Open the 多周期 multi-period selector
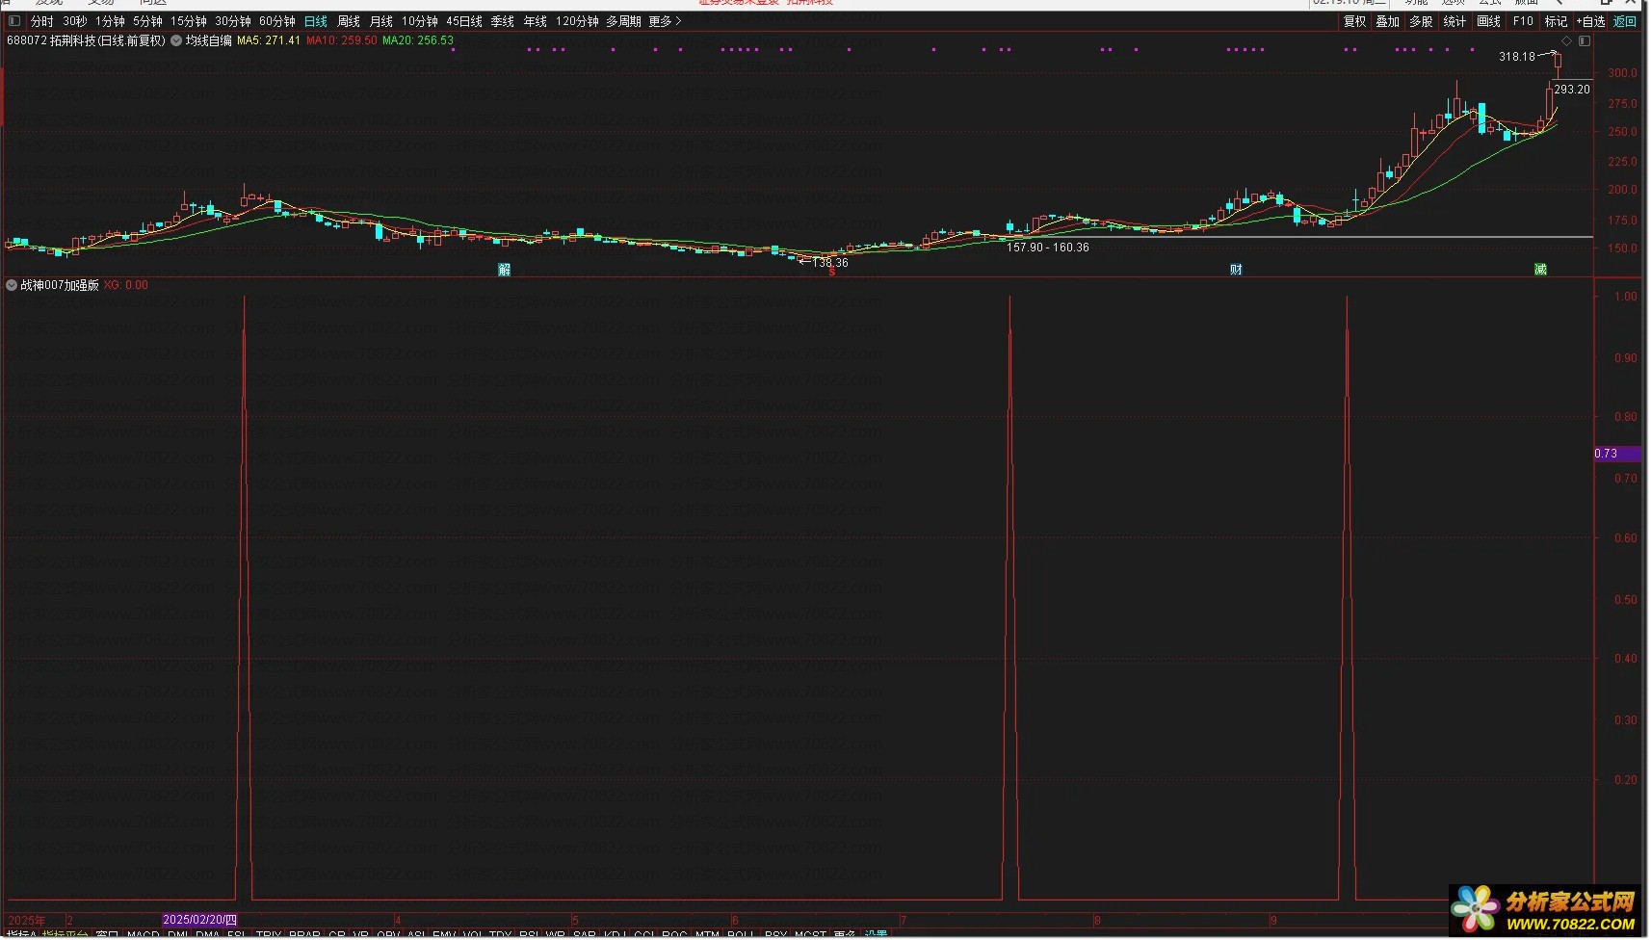1651x940 pixels. (x=623, y=21)
